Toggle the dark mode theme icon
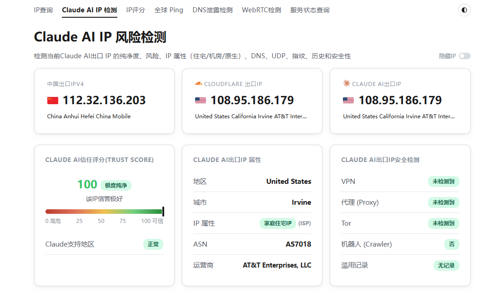Screen dimensions: 493x293 464,10
